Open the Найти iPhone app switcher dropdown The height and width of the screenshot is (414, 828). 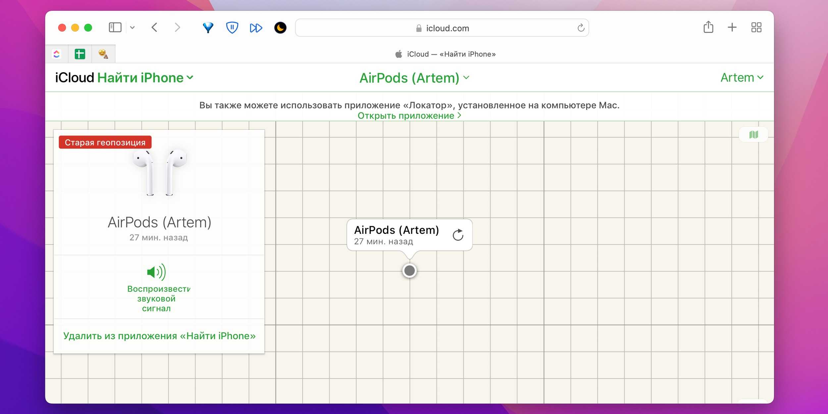point(145,78)
